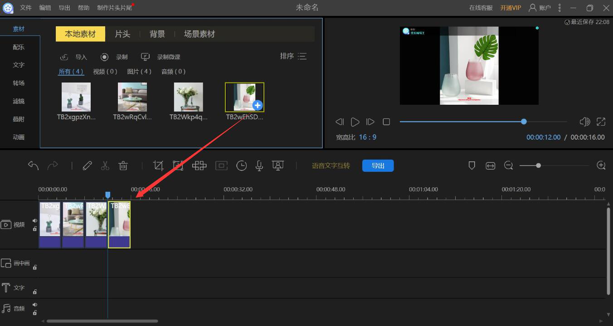Viewport: 613px width, 326px height.
Task: Click 语音文字互转 speech-text conversion
Action: [x=331, y=165]
